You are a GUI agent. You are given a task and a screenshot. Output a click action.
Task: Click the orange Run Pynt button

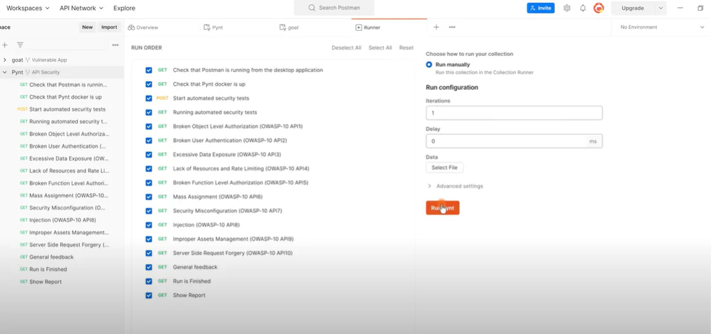(442, 208)
